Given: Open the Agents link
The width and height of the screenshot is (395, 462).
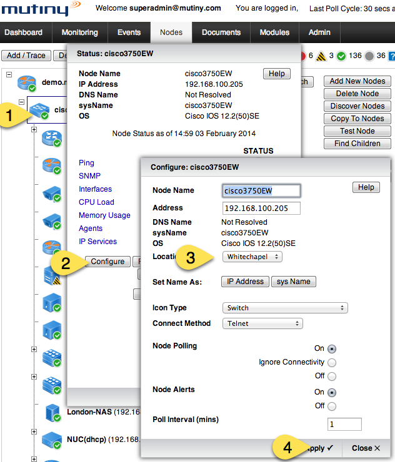Looking at the screenshot, I should tap(91, 229).
